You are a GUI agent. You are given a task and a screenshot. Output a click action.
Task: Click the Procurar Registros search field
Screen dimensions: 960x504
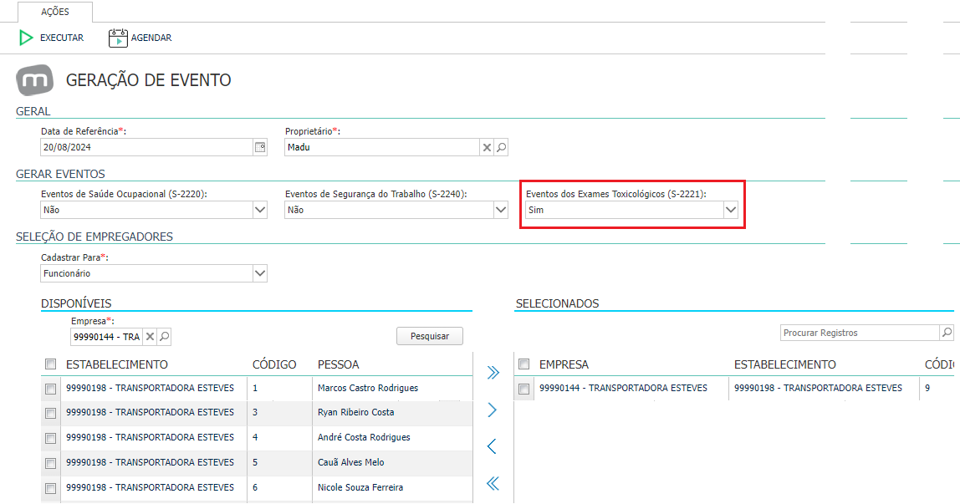coord(860,333)
